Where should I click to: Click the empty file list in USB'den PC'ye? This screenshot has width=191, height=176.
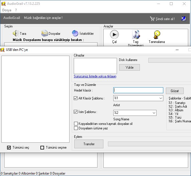point(35,99)
